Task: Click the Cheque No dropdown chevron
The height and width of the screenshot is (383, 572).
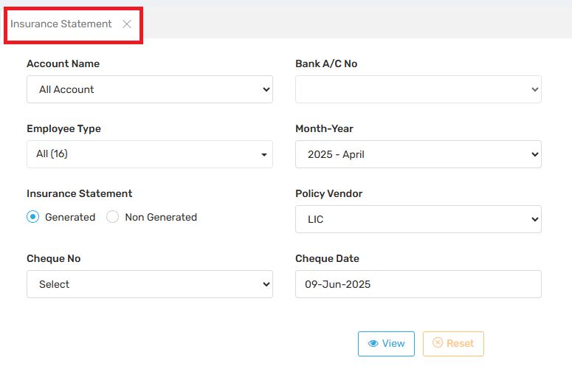Action: tap(266, 284)
